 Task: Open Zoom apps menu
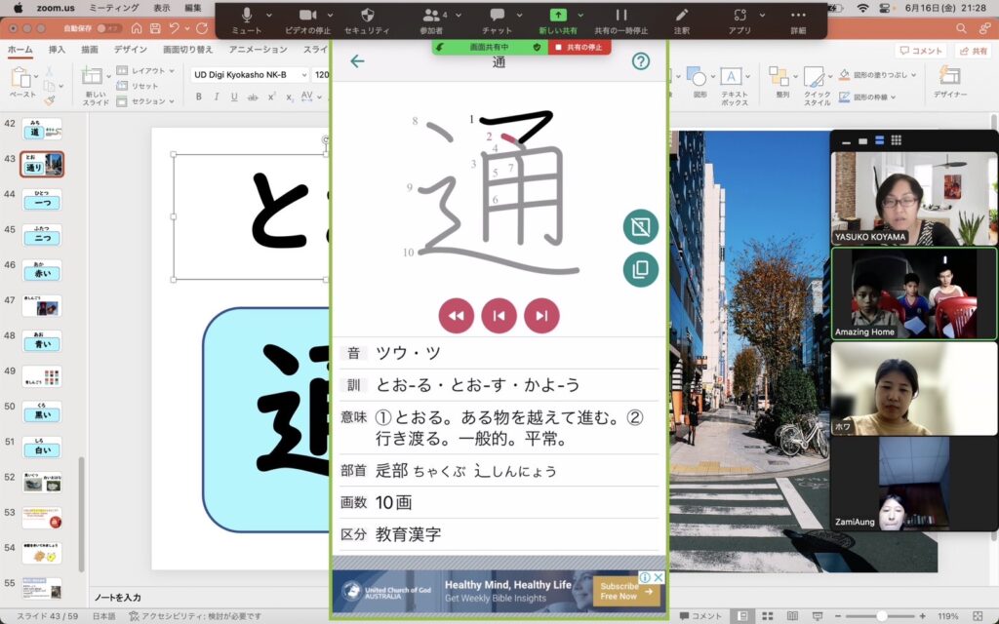[x=739, y=20]
